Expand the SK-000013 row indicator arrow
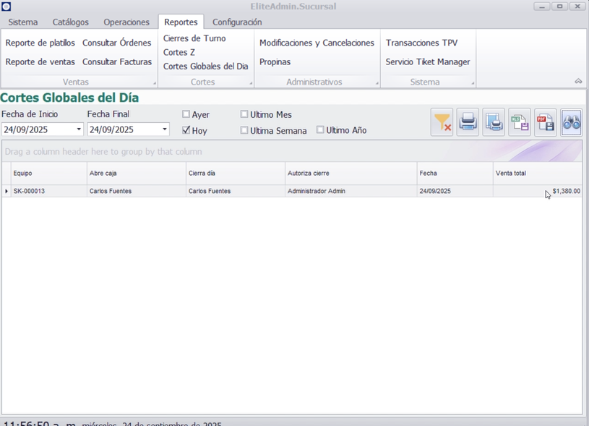The height and width of the screenshot is (426, 589). coord(7,191)
